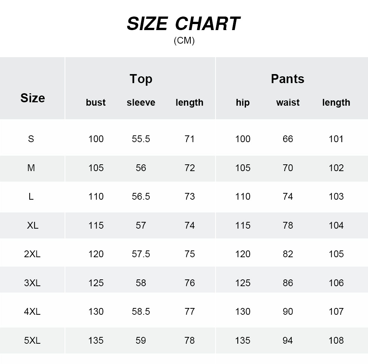Click the 3XL size row label

click(x=32, y=283)
